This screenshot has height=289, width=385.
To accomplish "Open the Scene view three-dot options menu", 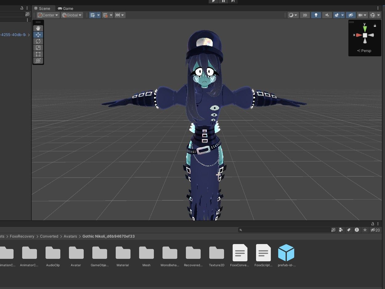I will click(x=378, y=8).
